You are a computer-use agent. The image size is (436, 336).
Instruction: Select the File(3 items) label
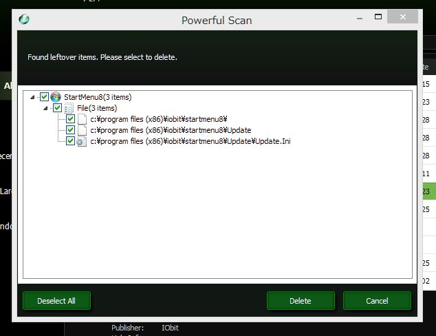pyautogui.click(x=97, y=108)
